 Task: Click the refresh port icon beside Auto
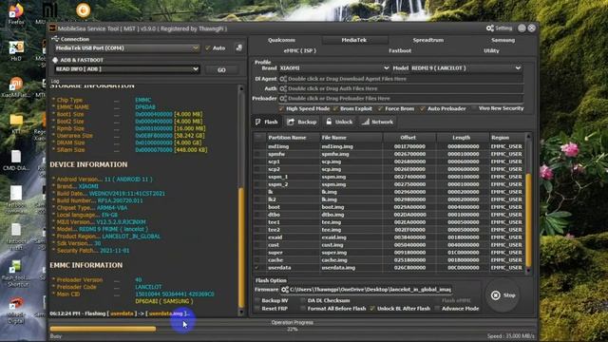coord(238,47)
